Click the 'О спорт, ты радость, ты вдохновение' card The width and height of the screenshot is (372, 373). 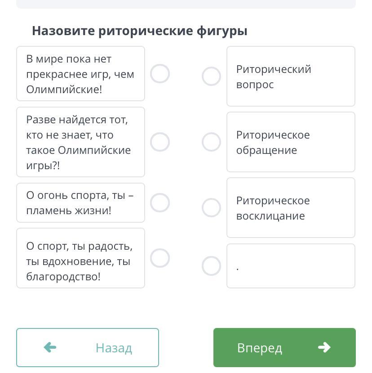point(80,258)
